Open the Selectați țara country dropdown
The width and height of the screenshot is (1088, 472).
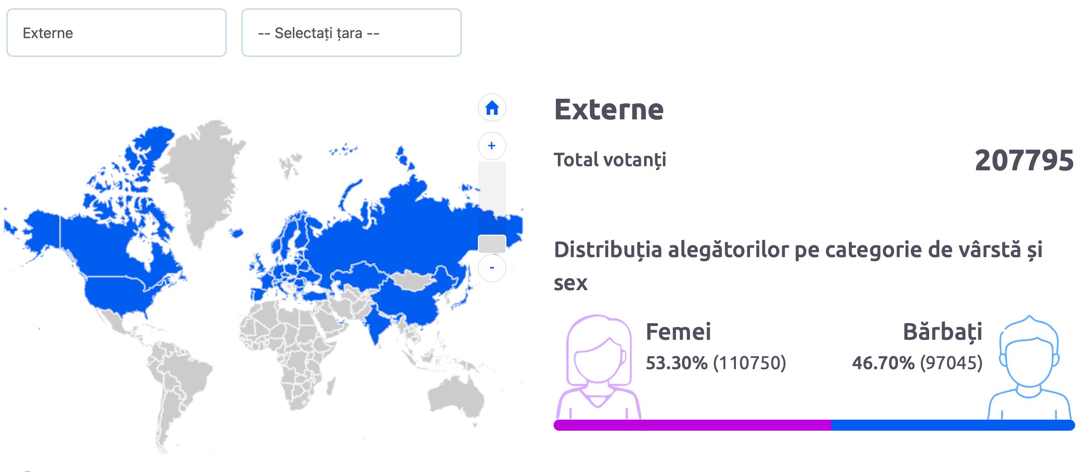coord(352,33)
